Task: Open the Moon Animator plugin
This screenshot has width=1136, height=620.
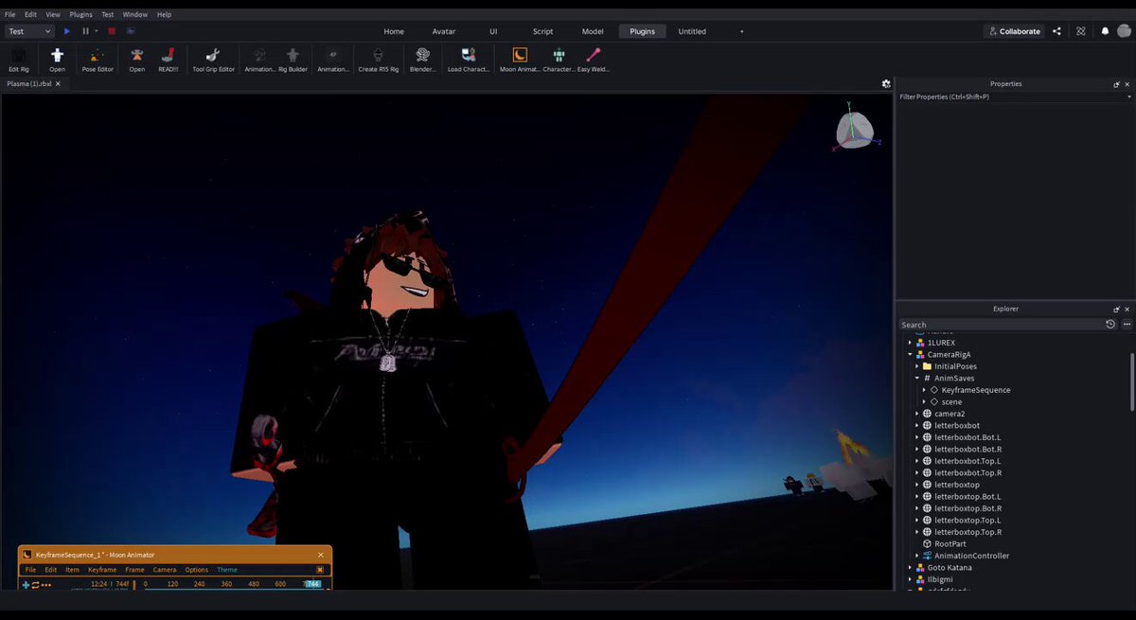Action: point(520,59)
